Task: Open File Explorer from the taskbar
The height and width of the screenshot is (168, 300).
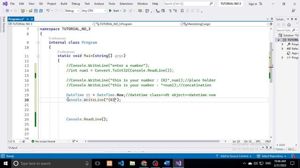Action: [132, 163]
